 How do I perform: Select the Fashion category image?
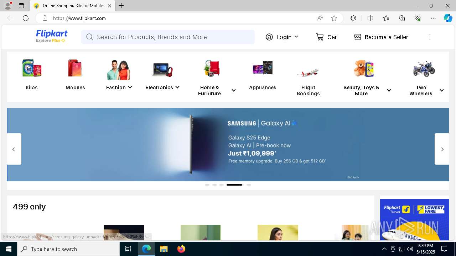point(119,70)
